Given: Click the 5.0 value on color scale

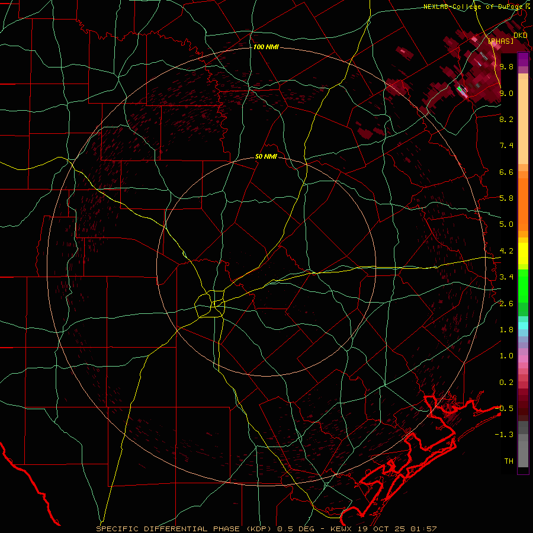Looking at the screenshot, I should [506, 224].
